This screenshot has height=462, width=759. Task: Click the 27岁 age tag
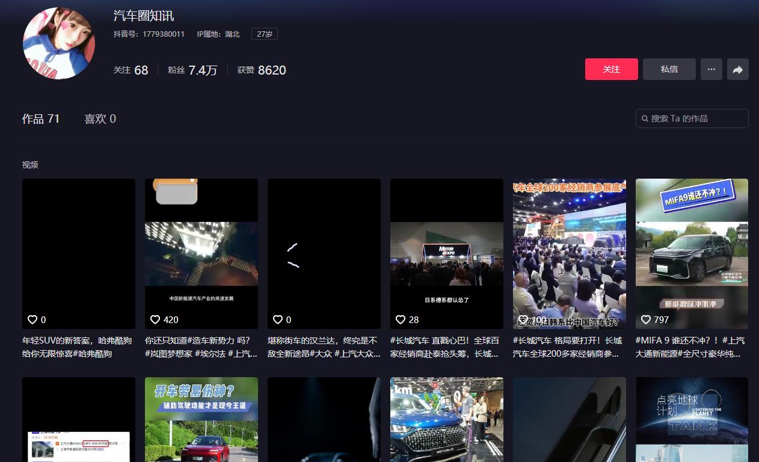pyautogui.click(x=265, y=34)
